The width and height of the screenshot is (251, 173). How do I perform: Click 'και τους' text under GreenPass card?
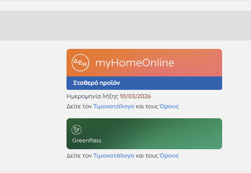click(x=147, y=155)
